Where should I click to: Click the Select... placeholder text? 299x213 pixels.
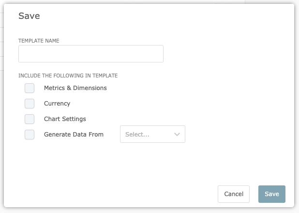[x=137, y=135]
